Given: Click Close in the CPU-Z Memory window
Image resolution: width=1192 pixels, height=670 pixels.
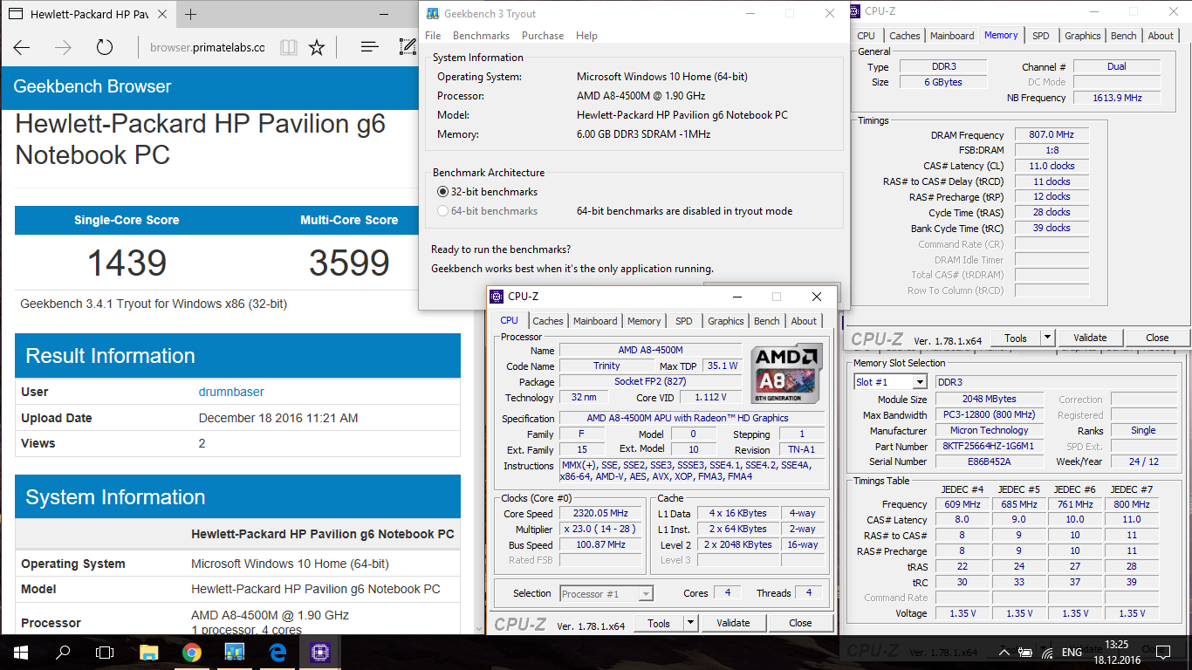Looking at the screenshot, I should tap(1157, 338).
